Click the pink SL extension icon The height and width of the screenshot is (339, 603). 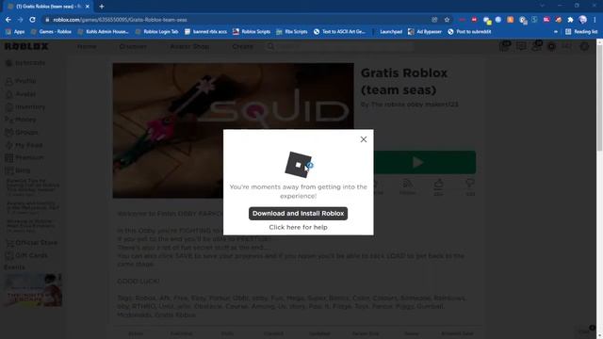point(546,20)
